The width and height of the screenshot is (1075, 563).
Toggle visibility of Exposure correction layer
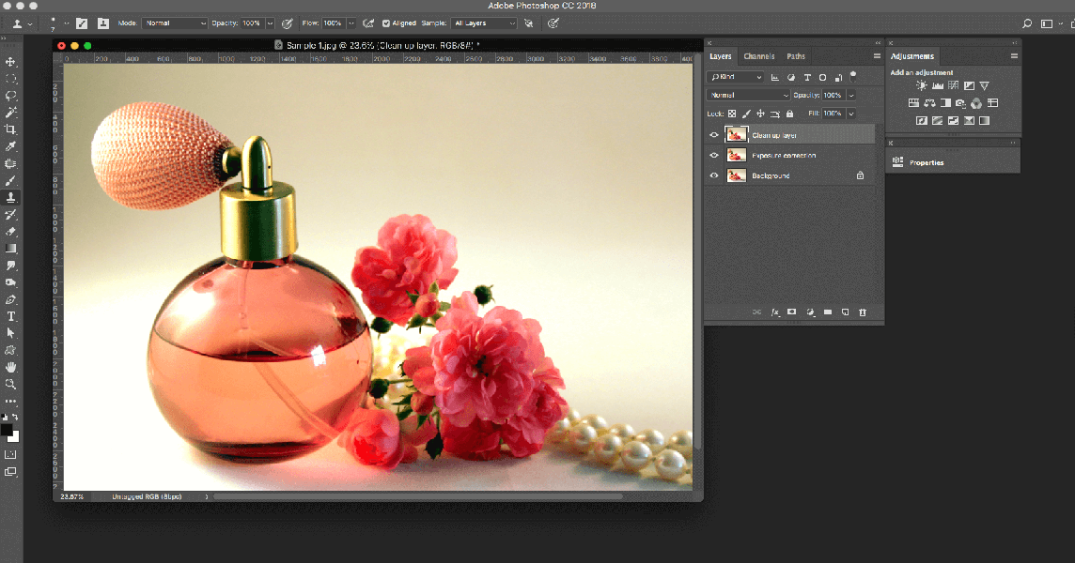click(714, 156)
